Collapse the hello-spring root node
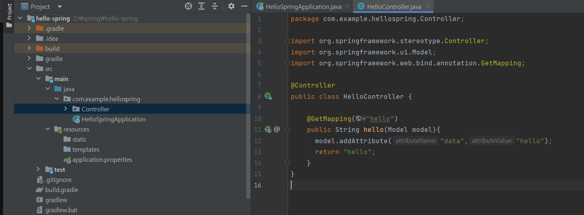This screenshot has height=215, width=584. tap(20, 19)
